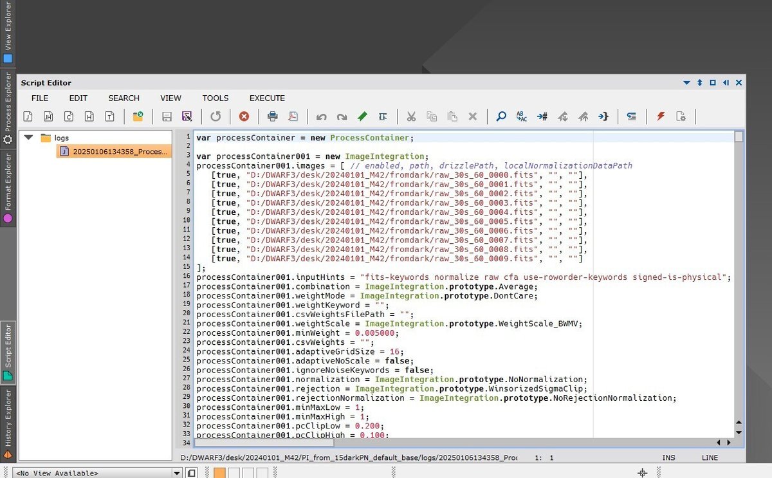Screen dimensions: 772x478
Task: Export the script to PDF
Action: coord(293,116)
